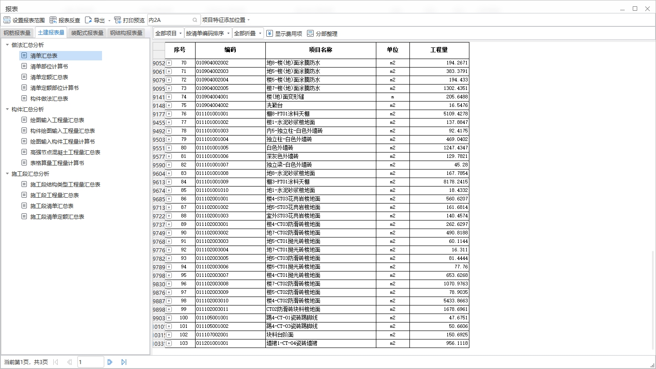Screen dimensions: 656x369
Task: Expand row 102 块料台阶面
Action: click(x=169, y=335)
